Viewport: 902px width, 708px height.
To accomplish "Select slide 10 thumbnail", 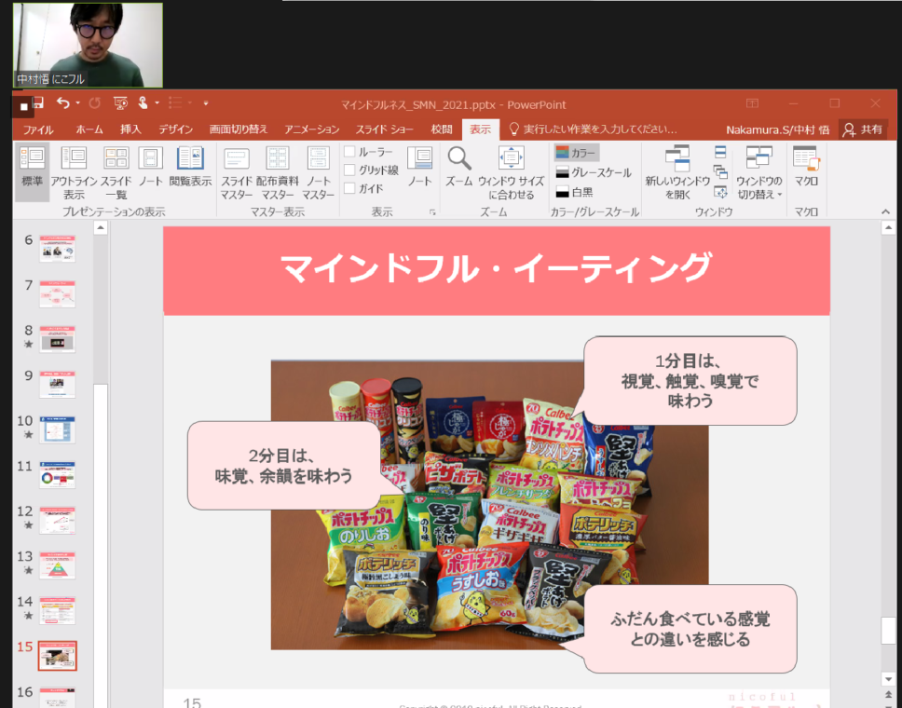I will [57, 429].
